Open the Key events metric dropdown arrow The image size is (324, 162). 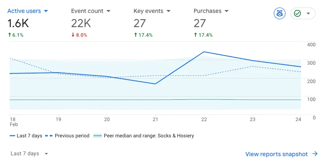click(168, 11)
